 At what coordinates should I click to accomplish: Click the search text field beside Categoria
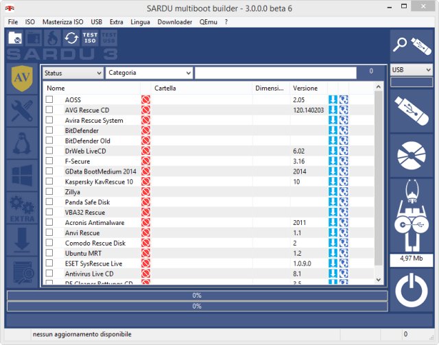point(276,73)
